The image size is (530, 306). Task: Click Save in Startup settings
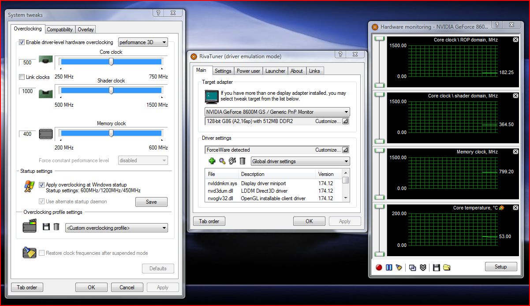(151, 202)
